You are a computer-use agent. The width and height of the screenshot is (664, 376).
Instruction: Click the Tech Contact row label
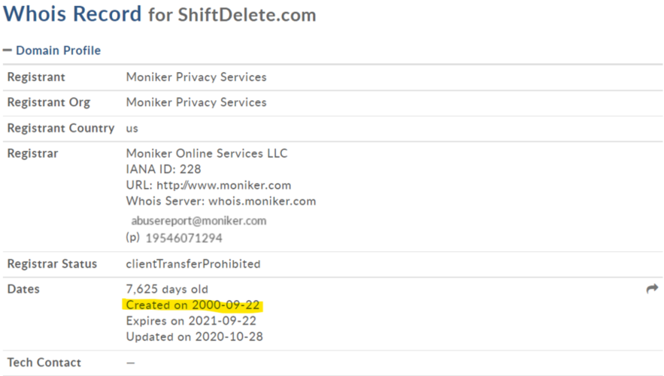point(44,362)
